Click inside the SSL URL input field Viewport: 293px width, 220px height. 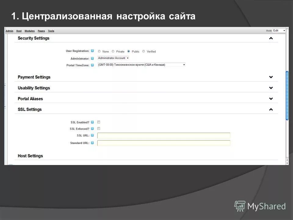[164, 135]
